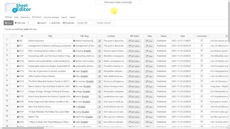Viewport: 230px width, 129px height.
Task: Open content editor for management of fashion row
Action: pos(100,46)
